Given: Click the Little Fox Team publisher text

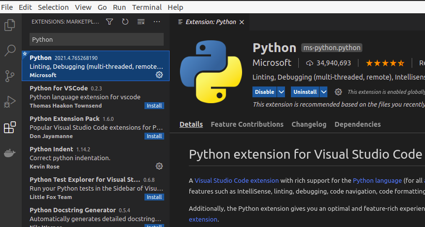Looking at the screenshot, I should click(51, 197).
